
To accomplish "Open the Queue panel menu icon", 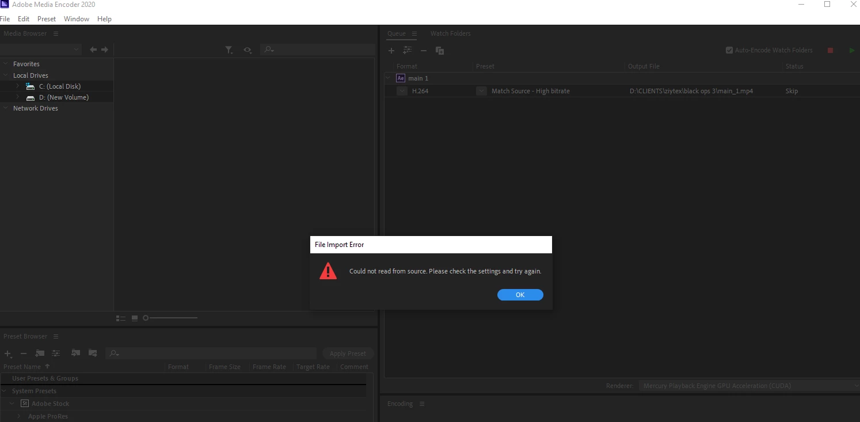I will tap(414, 33).
